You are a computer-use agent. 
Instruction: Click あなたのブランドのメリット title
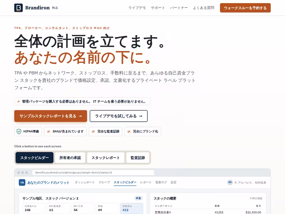coord(48,183)
